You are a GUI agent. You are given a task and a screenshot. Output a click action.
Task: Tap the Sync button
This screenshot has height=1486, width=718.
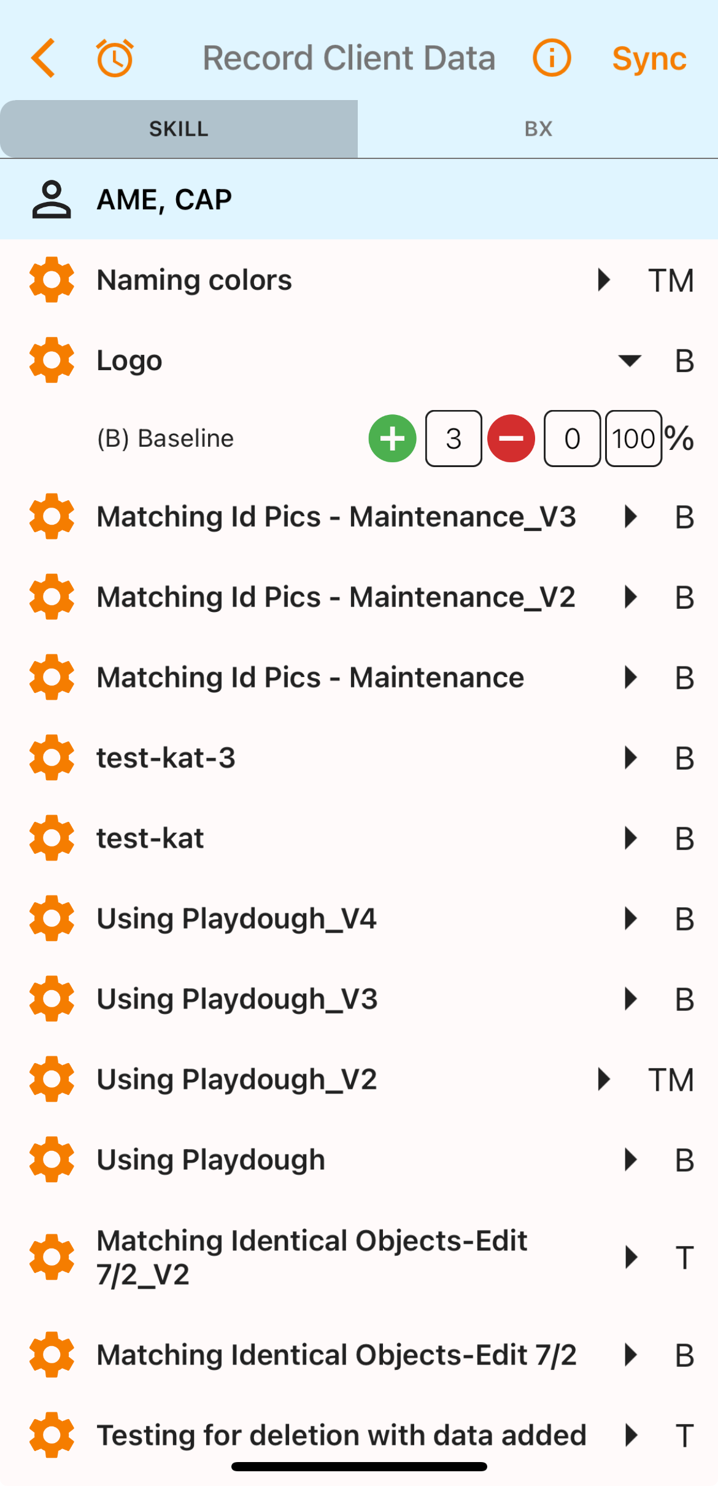click(x=649, y=59)
